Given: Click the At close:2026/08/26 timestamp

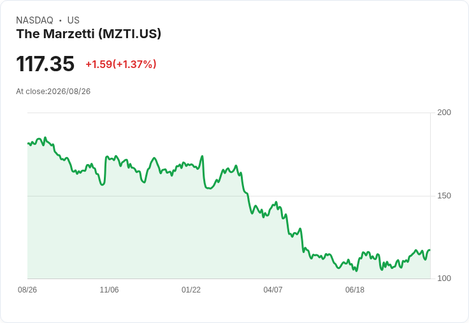Looking at the screenshot, I should click(54, 92).
